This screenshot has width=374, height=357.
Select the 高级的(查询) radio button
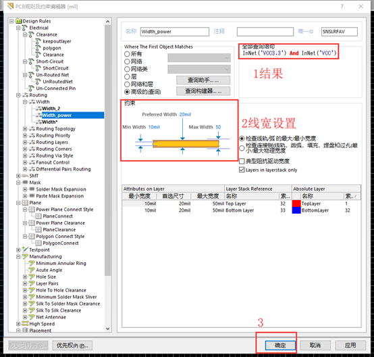click(127, 92)
